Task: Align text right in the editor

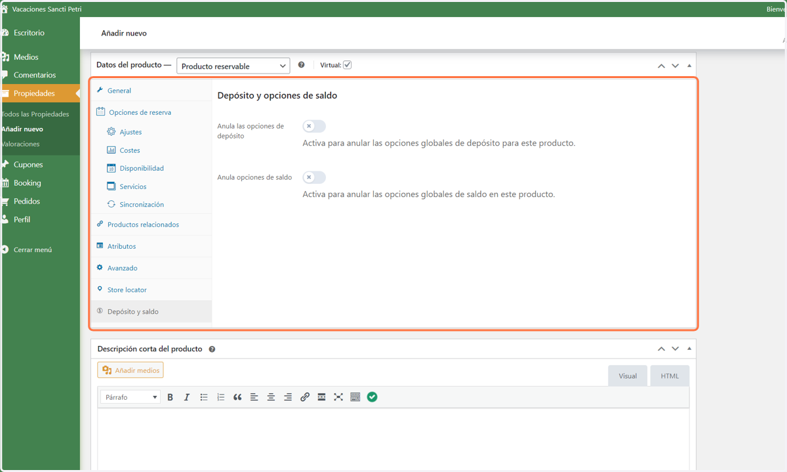Action: click(x=288, y=397)
